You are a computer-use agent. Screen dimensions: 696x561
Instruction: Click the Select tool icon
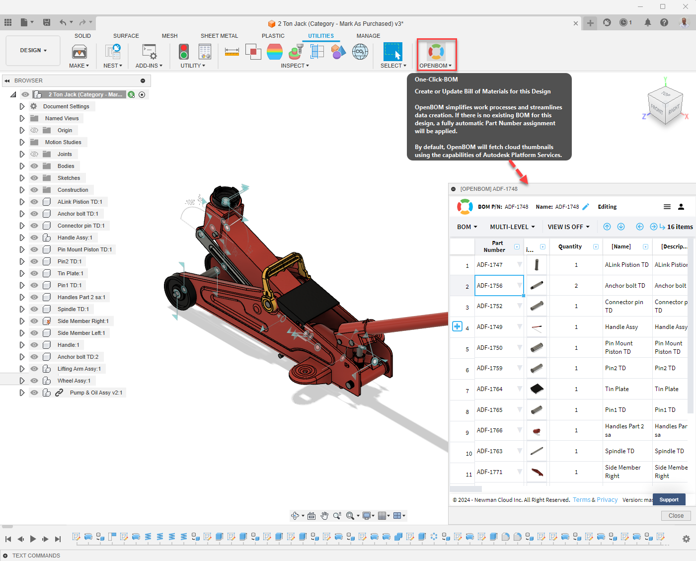[x=393, y=51]
